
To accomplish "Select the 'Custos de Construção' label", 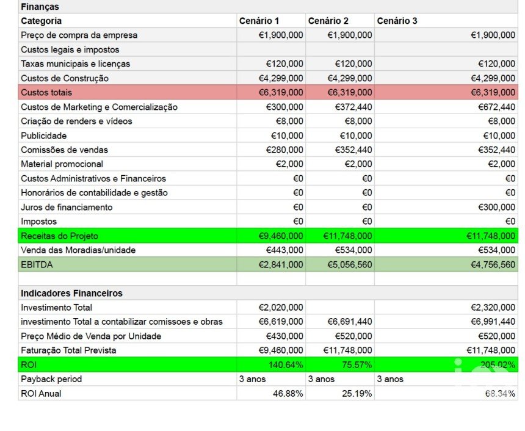I will click(65, 78).
